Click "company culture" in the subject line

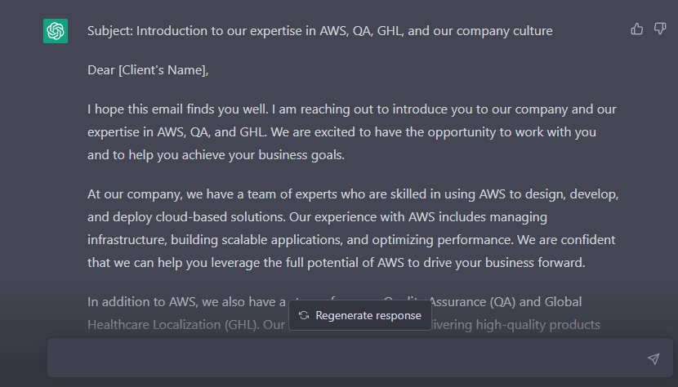click(505, 31)
